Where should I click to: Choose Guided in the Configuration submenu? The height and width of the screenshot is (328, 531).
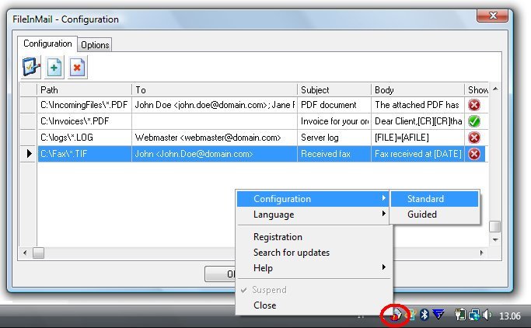click(435, 215)
